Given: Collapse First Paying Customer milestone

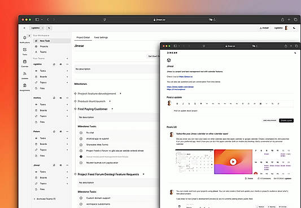Looking at the screenshot, I should pos(112,109).
